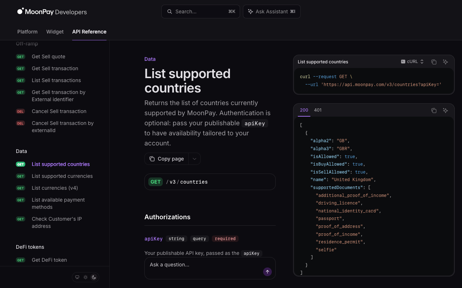462x288 pixels.
Task: Click the apiKey parameter name
Action: tap(153, 239)
